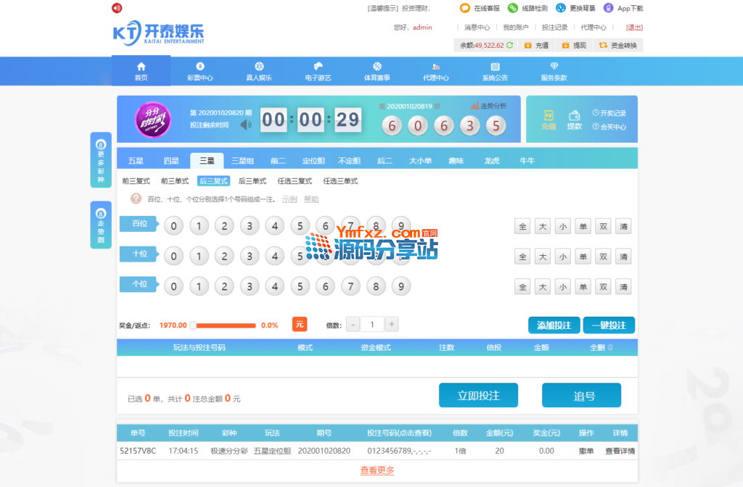
Task: Mute the countdown sound speaker icon
Action: (x=246, y=125)
